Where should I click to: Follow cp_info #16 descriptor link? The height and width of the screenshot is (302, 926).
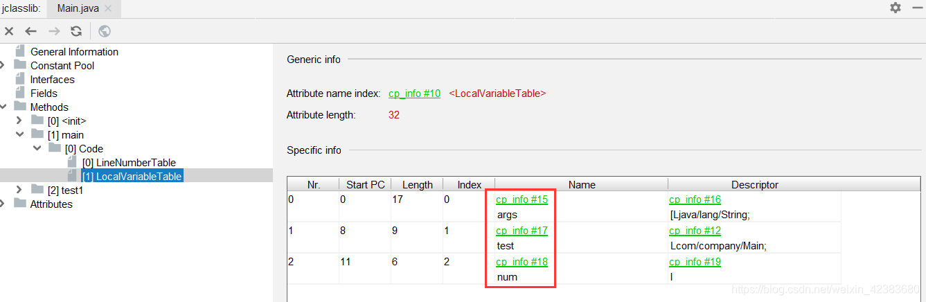695,199
